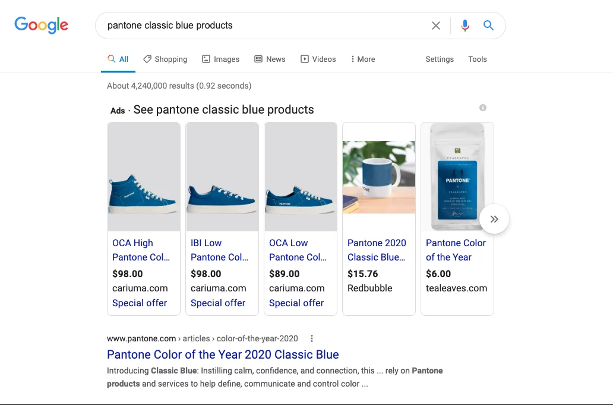Click cariuma.com under OCA High
613x405 pixels.
(x=140, y=288)
